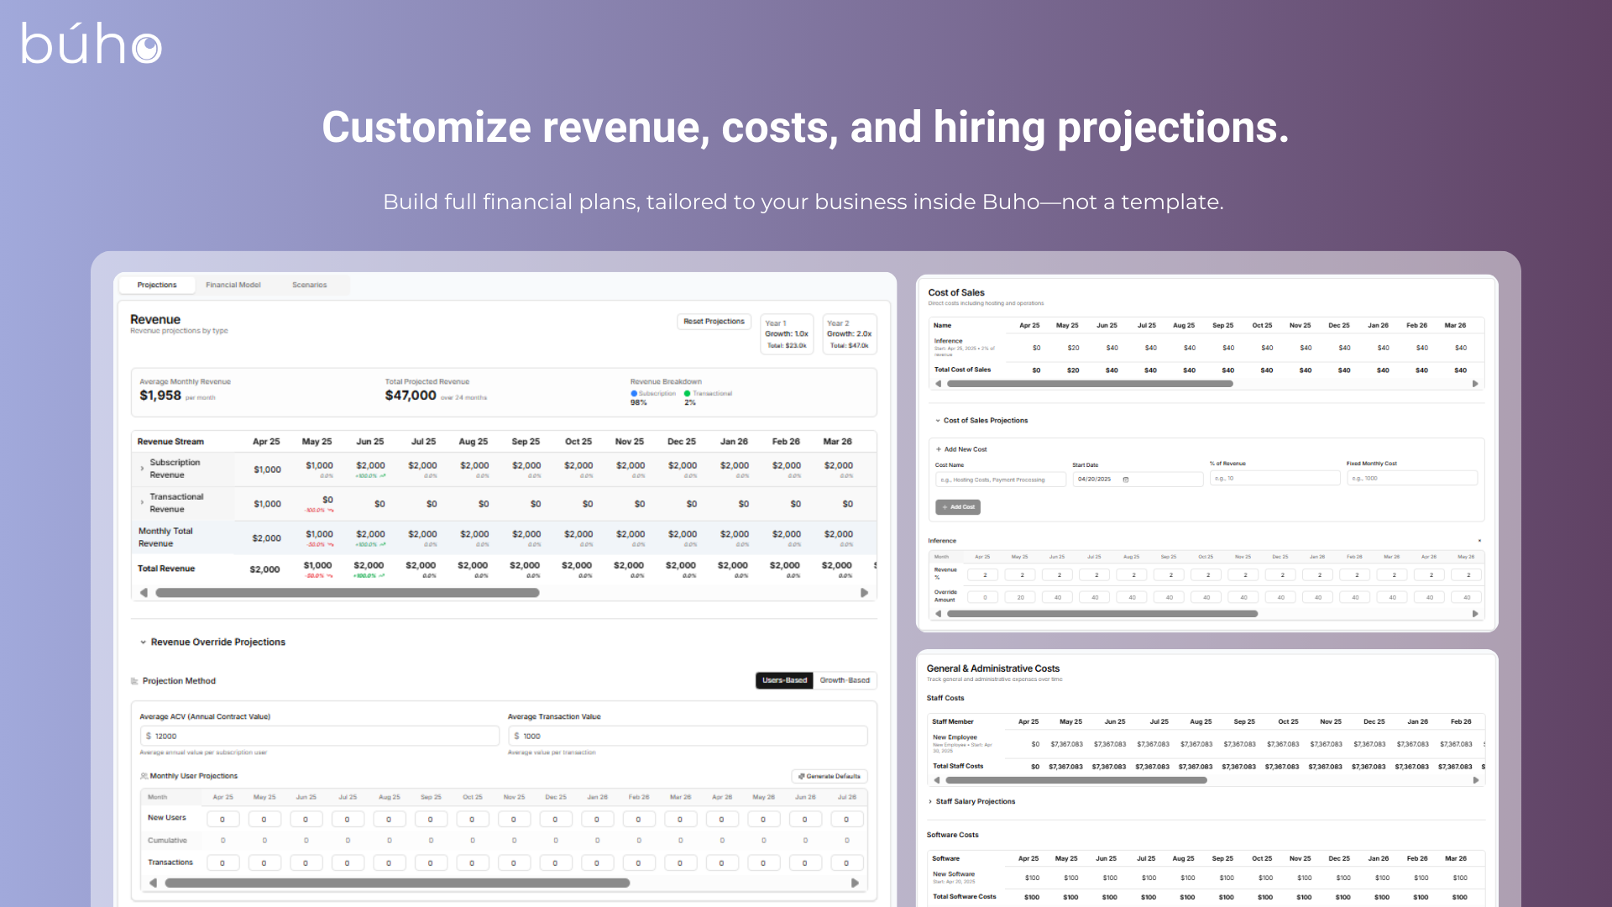
Task: Click the Fixed Monthly Cost input field
Action: point(1412,478)
